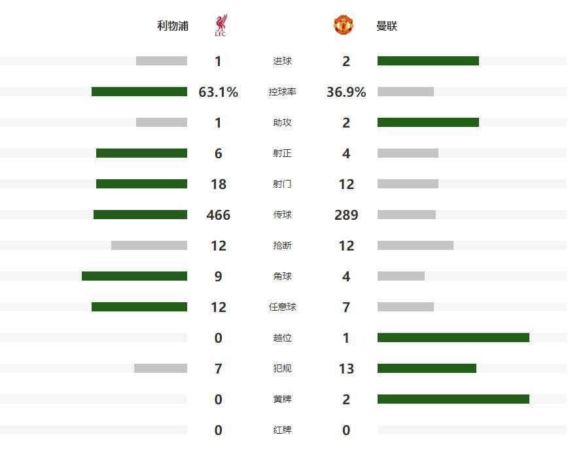Click Liverpool's 18 shots value

pyautogui.click(x=218, y=184)
